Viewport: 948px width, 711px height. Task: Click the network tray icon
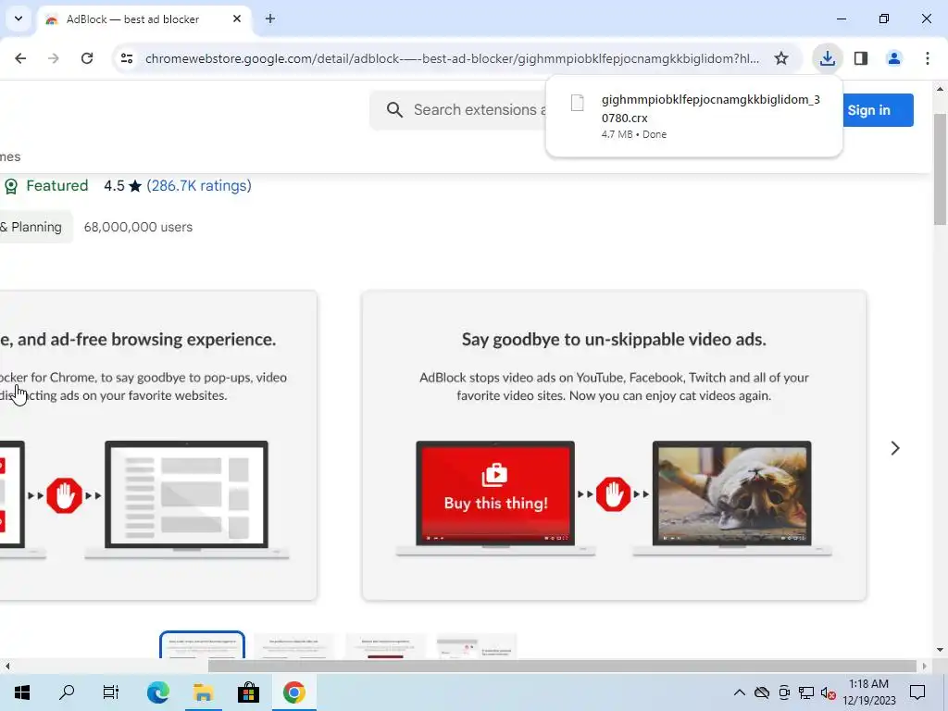click(x=806, y=692)
